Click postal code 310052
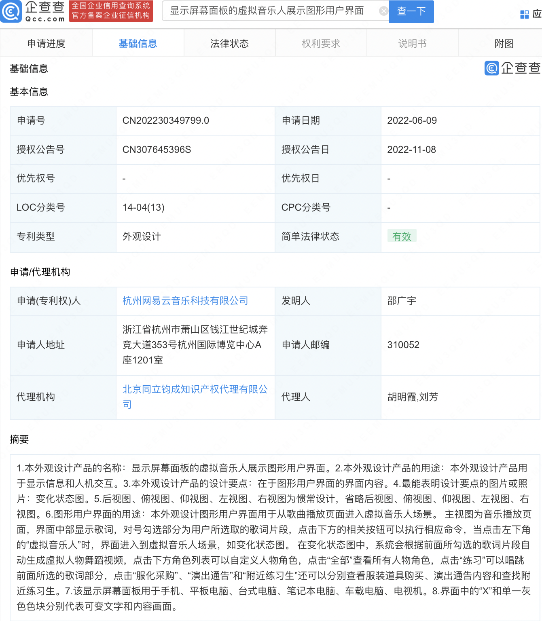 tap(403, 345)
